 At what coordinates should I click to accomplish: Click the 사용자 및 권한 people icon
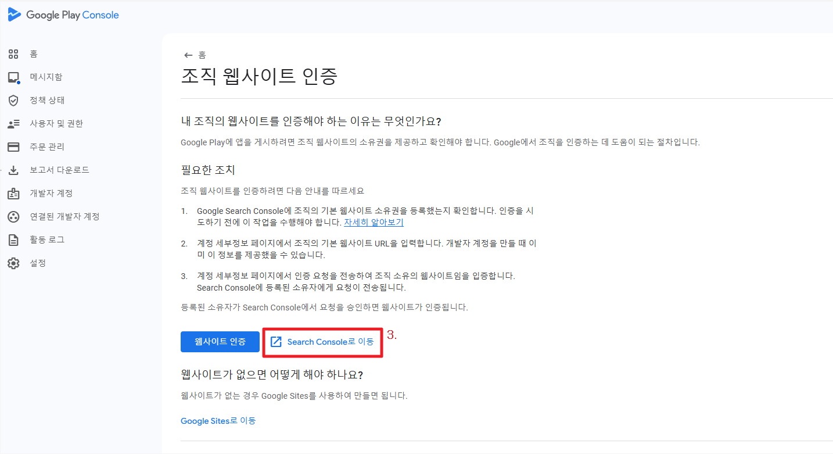point(13,124)
